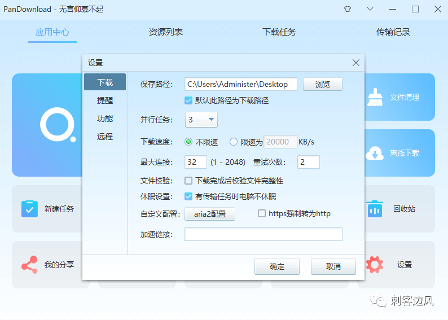Open offline download cloud icon

click(x=375, y=153)
